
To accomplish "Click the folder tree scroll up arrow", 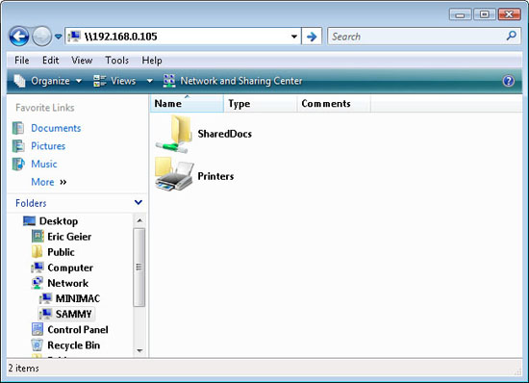I will pyautogui.click(x=139, y=220).
